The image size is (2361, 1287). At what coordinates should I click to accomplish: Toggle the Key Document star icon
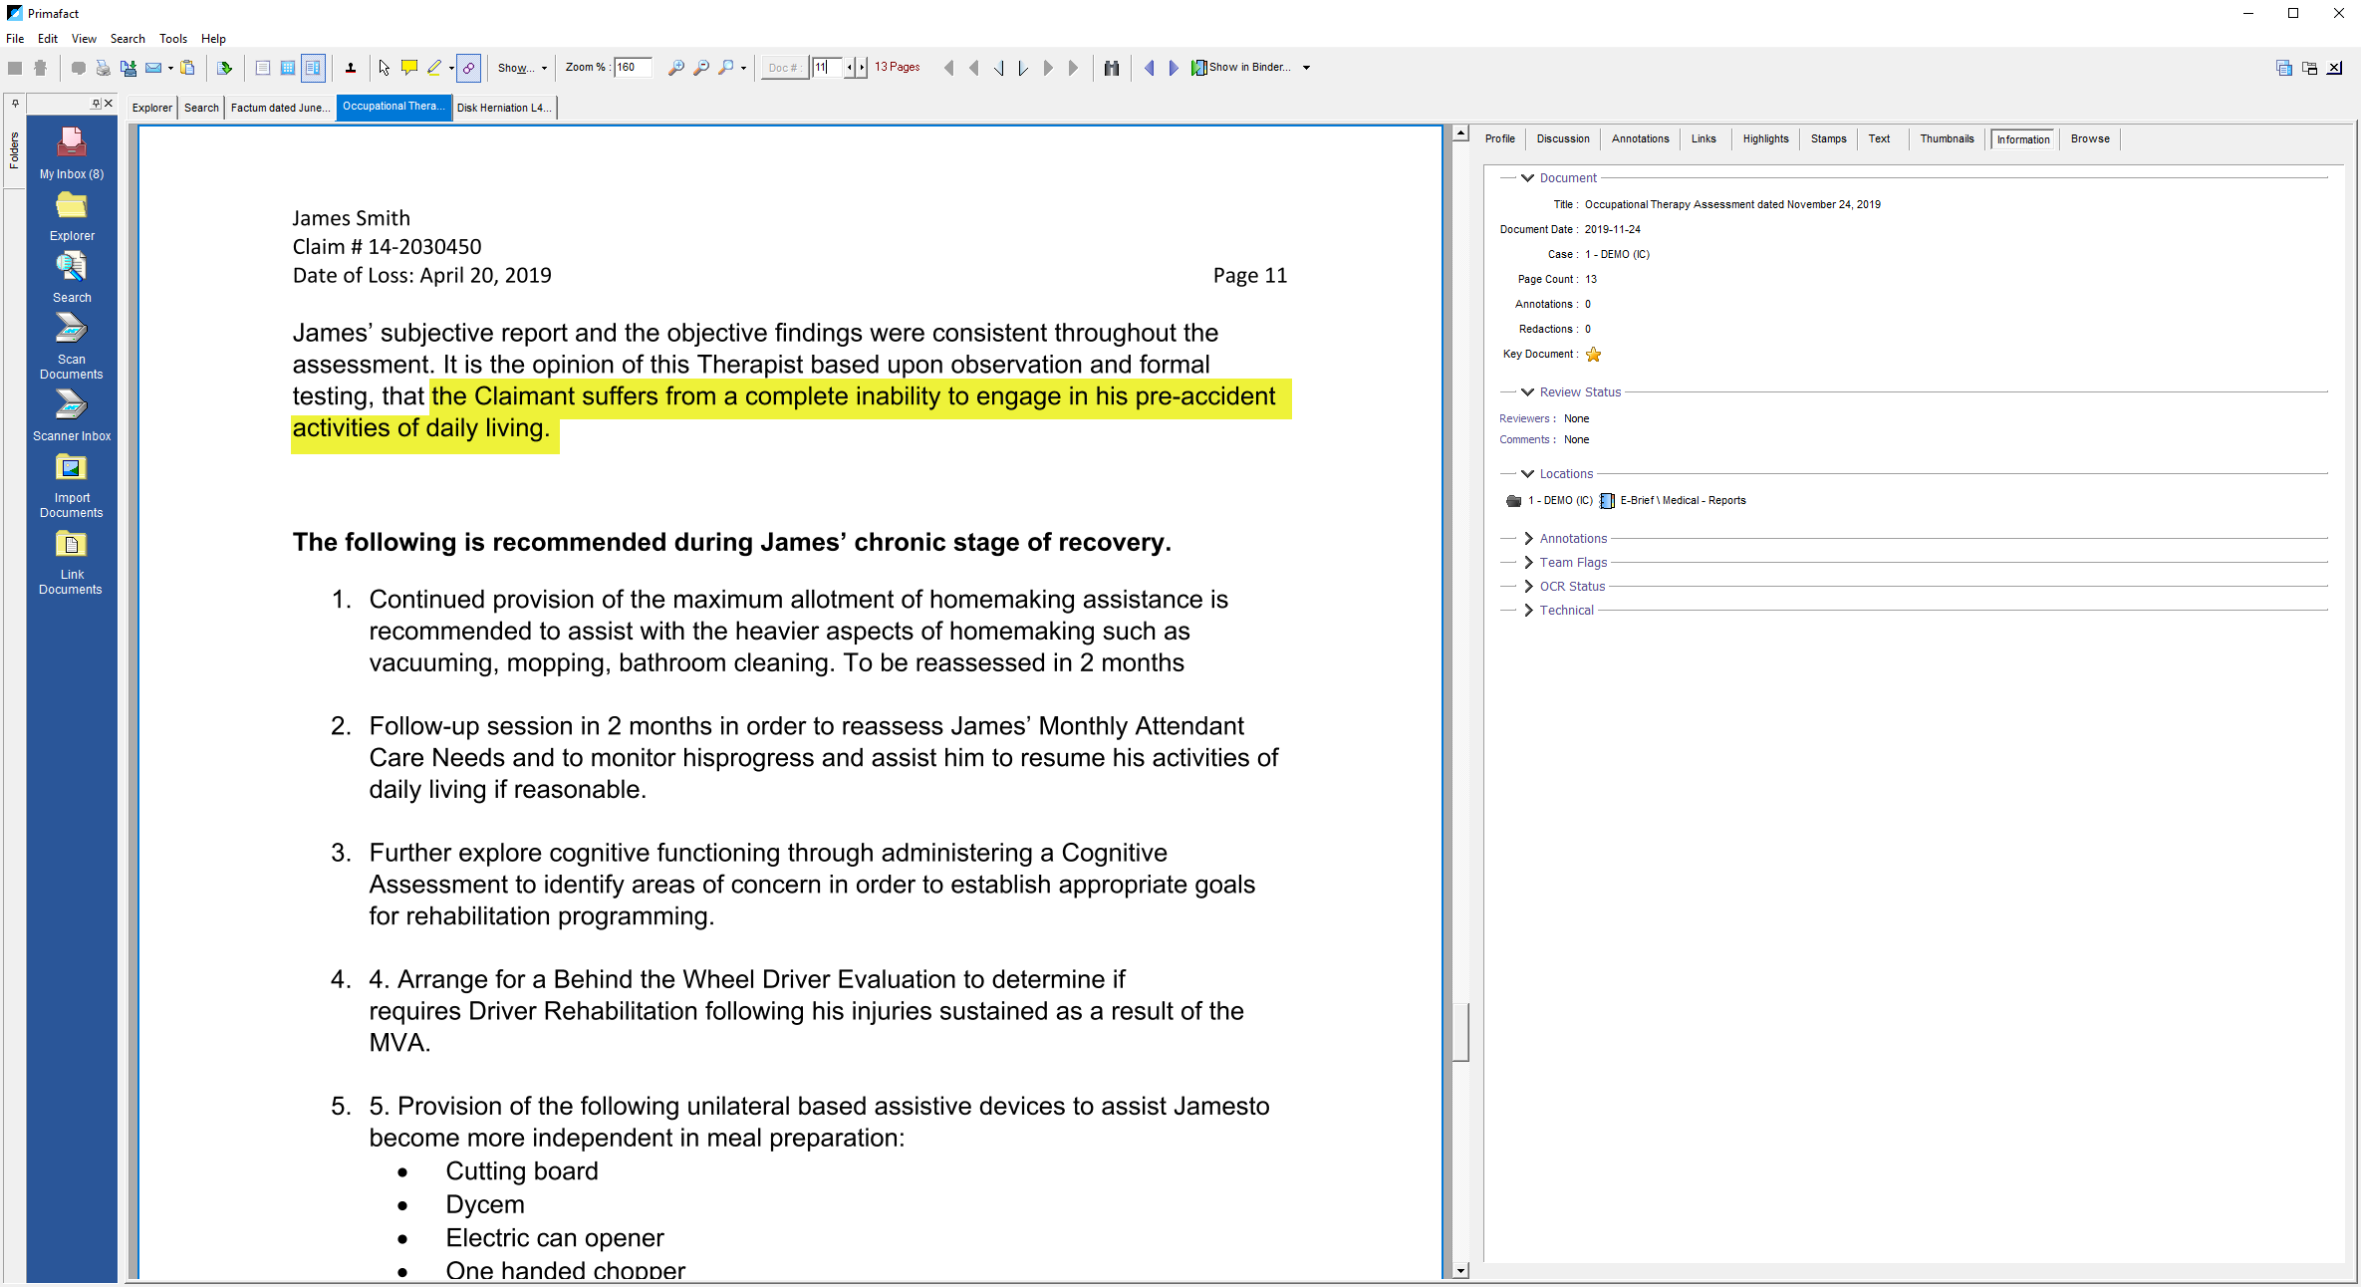(x=1596, y=354)
